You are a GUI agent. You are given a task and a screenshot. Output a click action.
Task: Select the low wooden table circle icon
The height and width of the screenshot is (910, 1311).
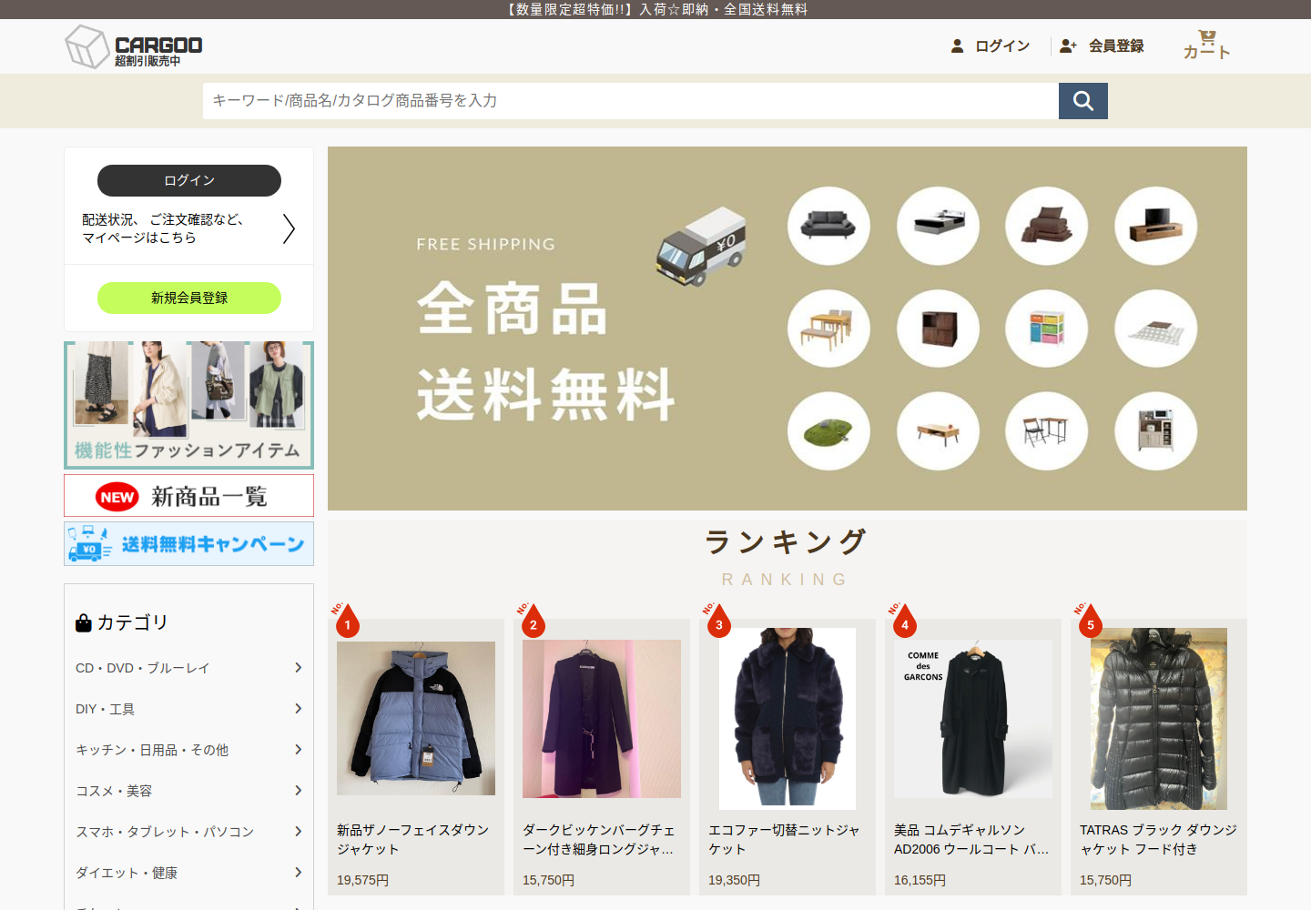[938, 431]
